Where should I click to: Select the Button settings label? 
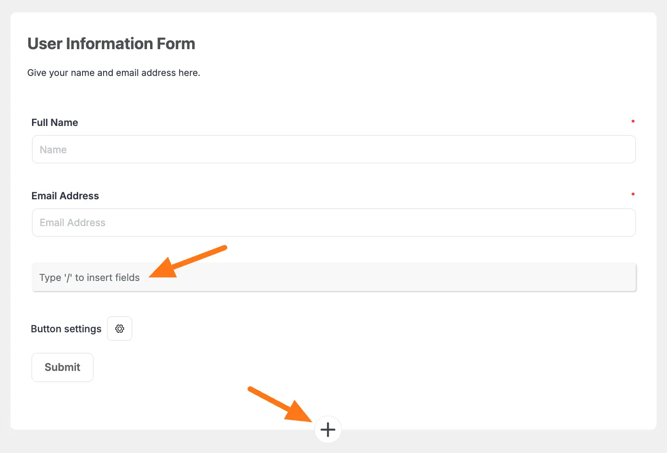(66, 328)
